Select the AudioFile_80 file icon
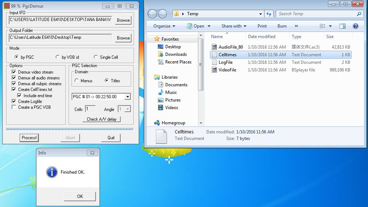Viewport: 368px width, 207px height. 214,47
